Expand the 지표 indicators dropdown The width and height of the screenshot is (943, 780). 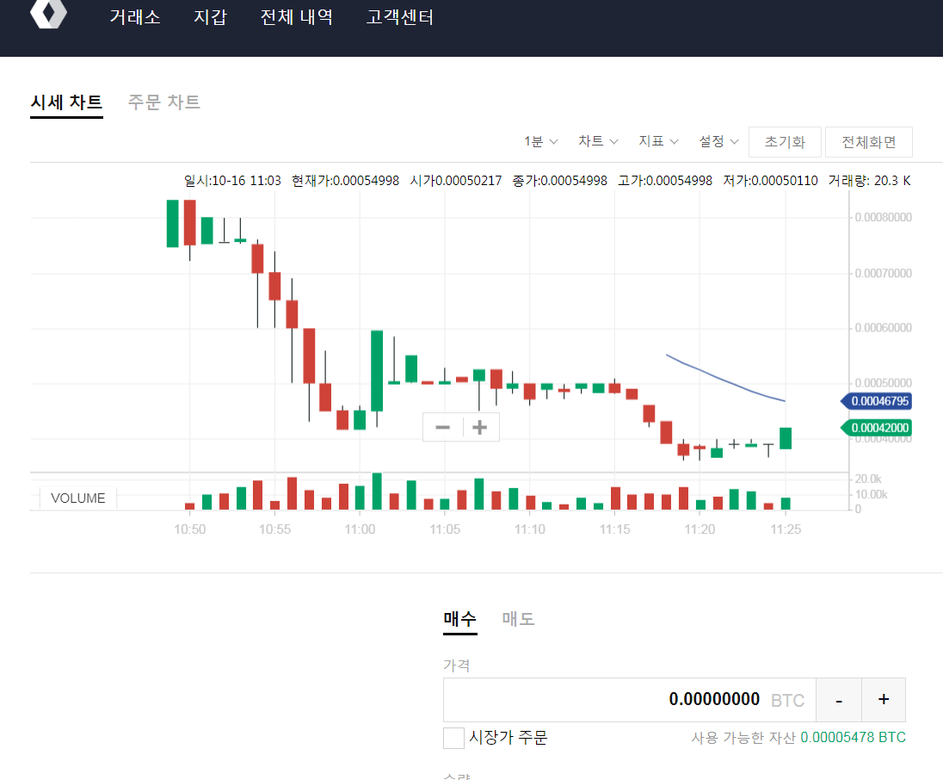[658, 141]
